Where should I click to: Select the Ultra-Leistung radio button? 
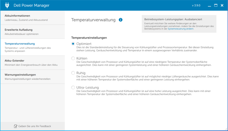(x=73, y=88)
